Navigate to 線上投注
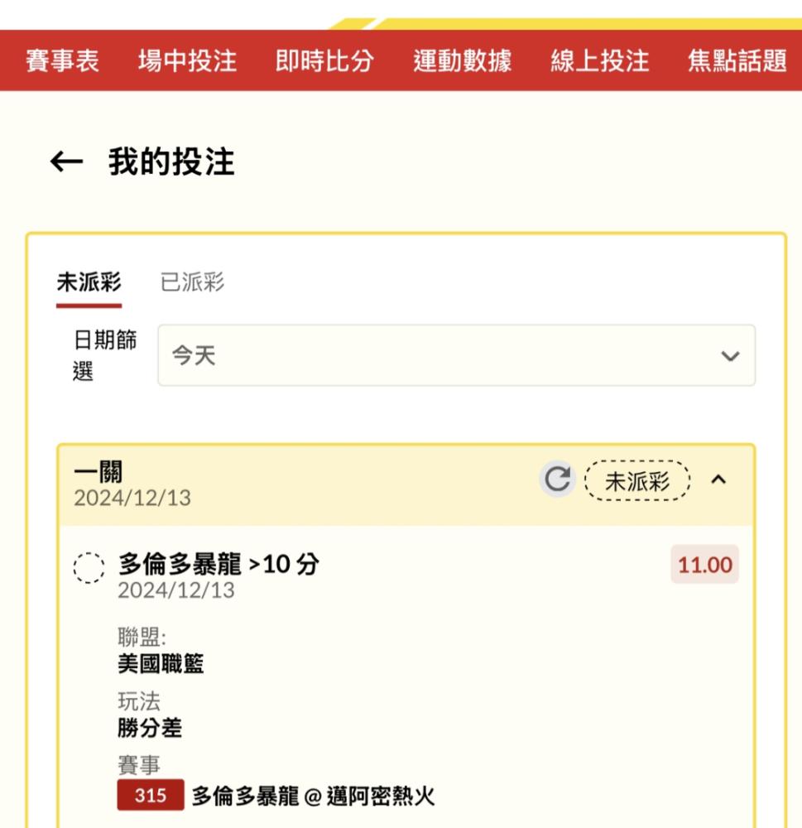 coord(600,60)
